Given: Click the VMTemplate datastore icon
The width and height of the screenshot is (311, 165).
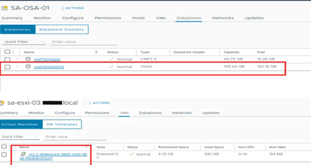Looking at the screenshot, I should tap(28, 59).
